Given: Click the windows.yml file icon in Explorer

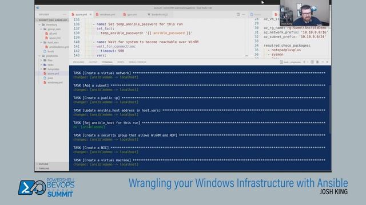Looking at the screenshot, I should tap(45, 83).
